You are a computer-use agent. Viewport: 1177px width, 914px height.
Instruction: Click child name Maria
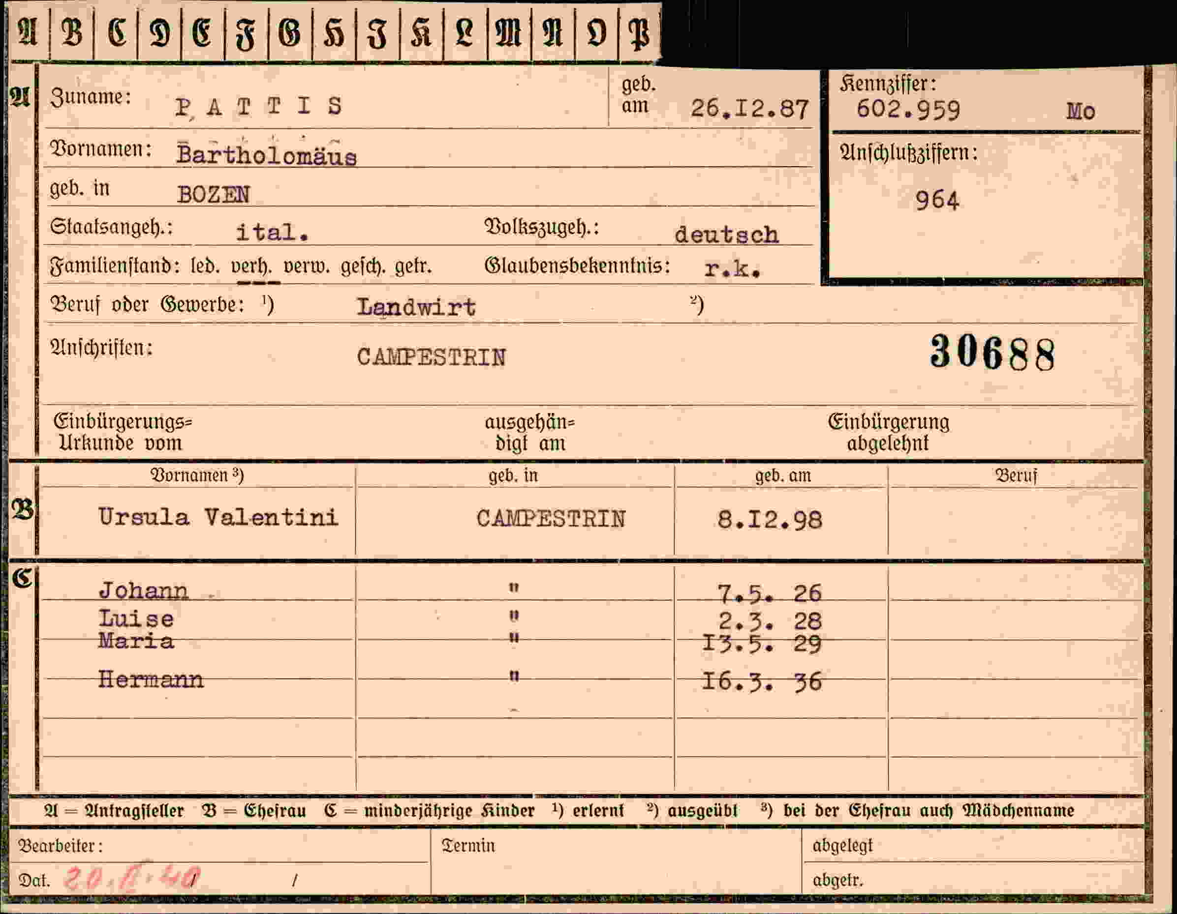tap(136, 641)
